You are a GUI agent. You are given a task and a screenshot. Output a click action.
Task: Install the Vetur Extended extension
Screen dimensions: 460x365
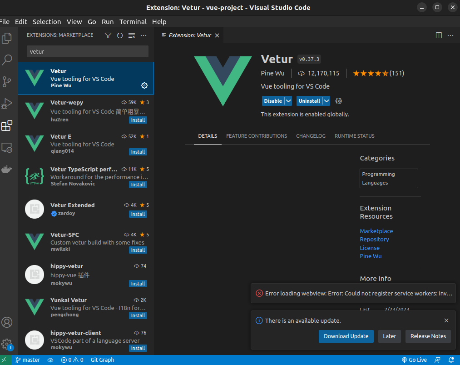[138, 214]
